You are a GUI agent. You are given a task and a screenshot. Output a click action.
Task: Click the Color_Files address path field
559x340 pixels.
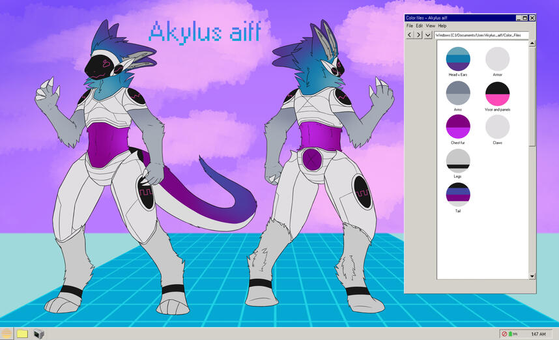[x=481, y=35]
